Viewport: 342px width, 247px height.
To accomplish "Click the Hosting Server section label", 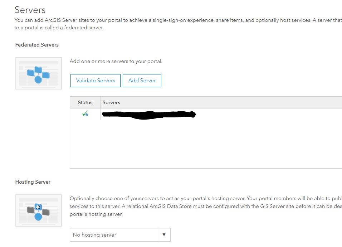I will 33,182.
